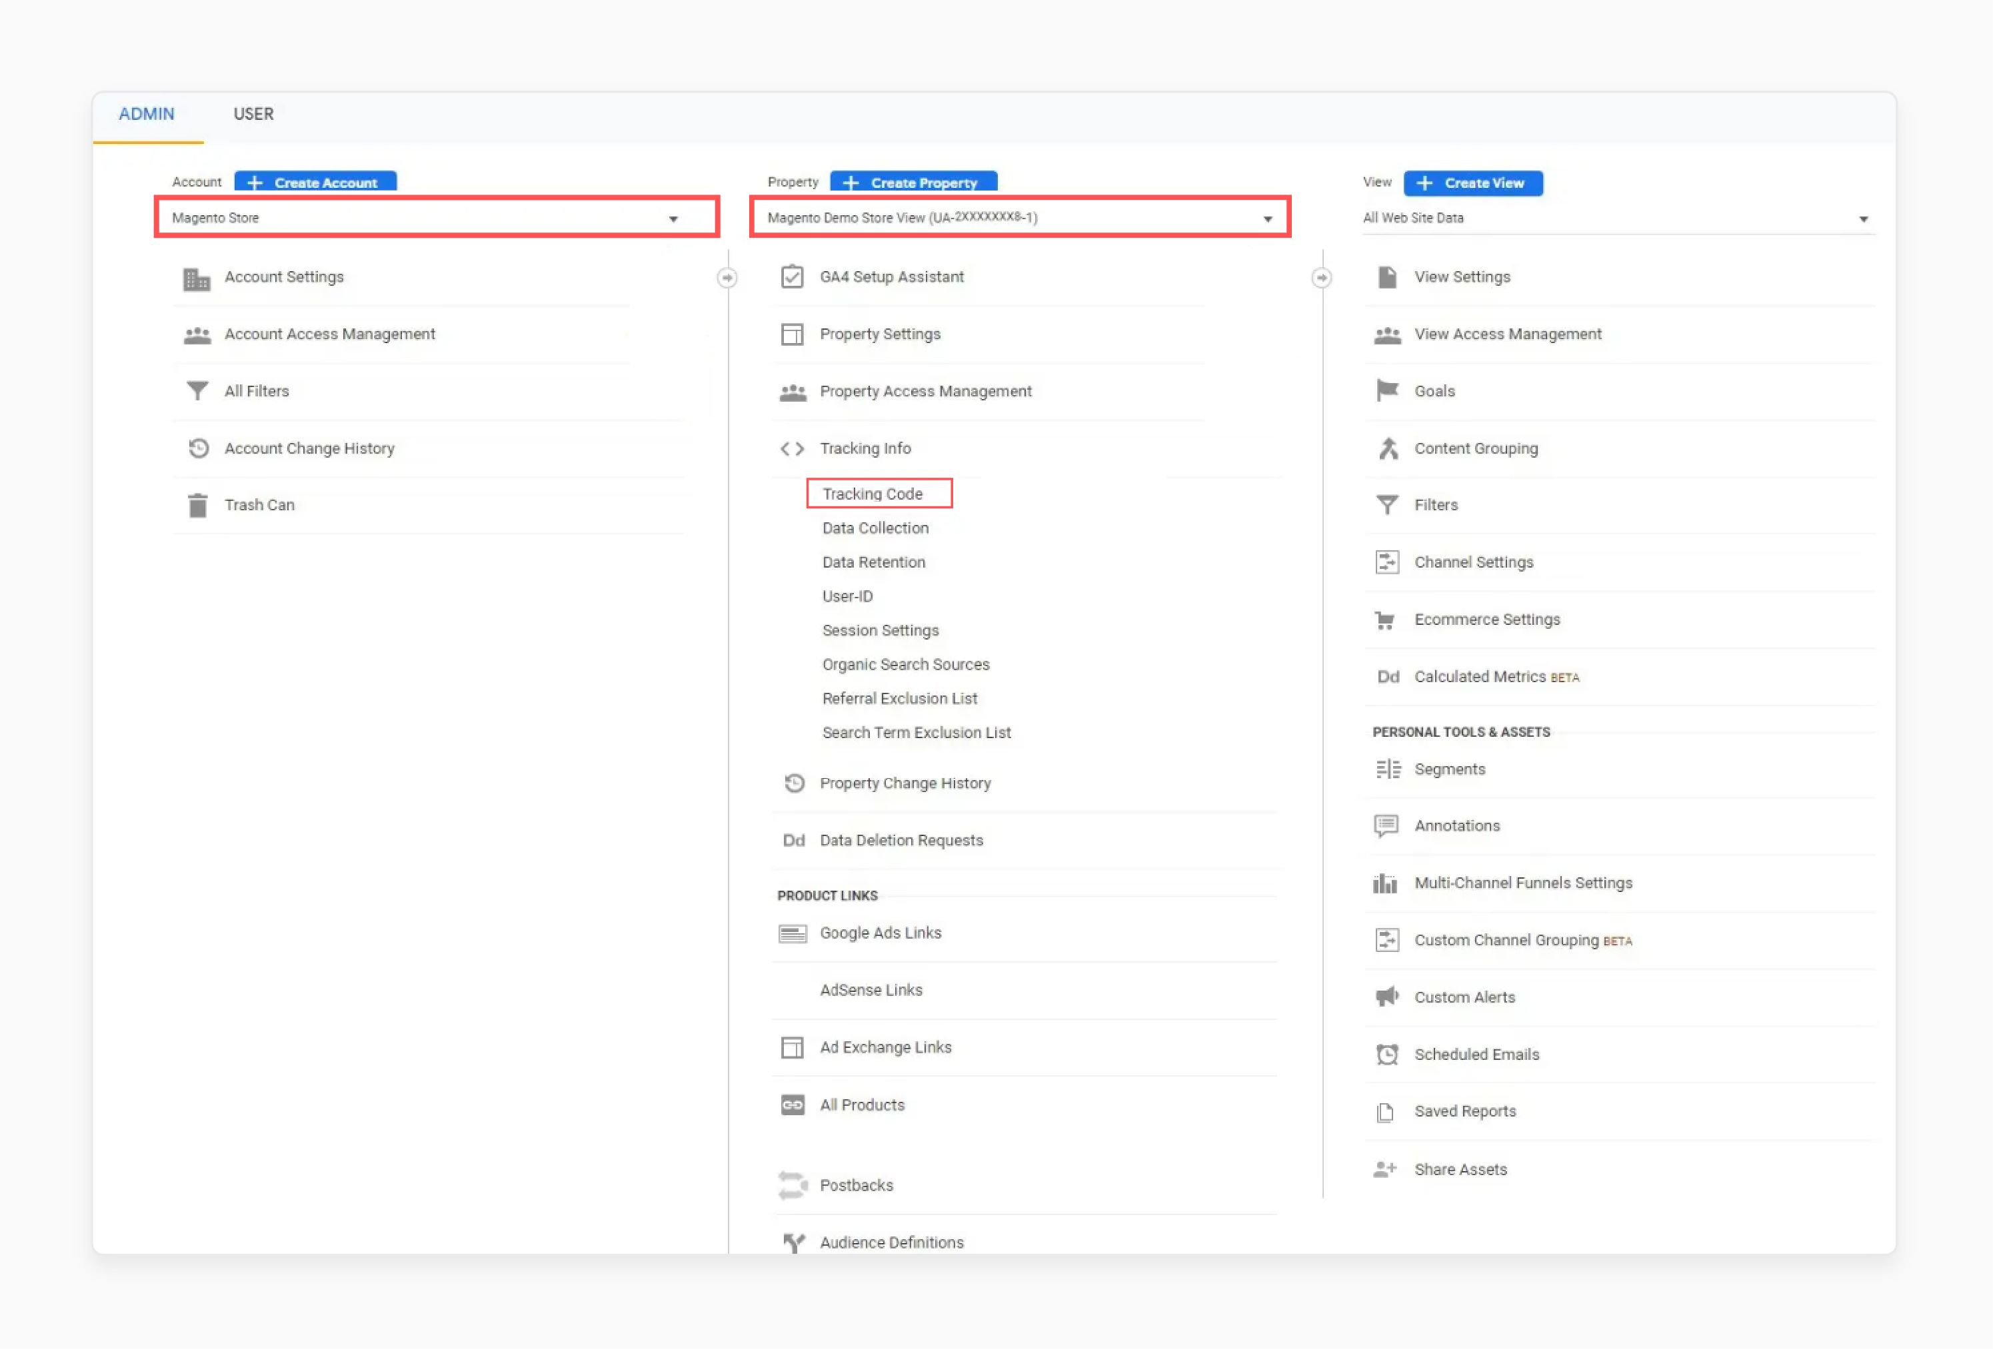
Task: Select the Account Access Management people icon
Action: coord(197,334)
